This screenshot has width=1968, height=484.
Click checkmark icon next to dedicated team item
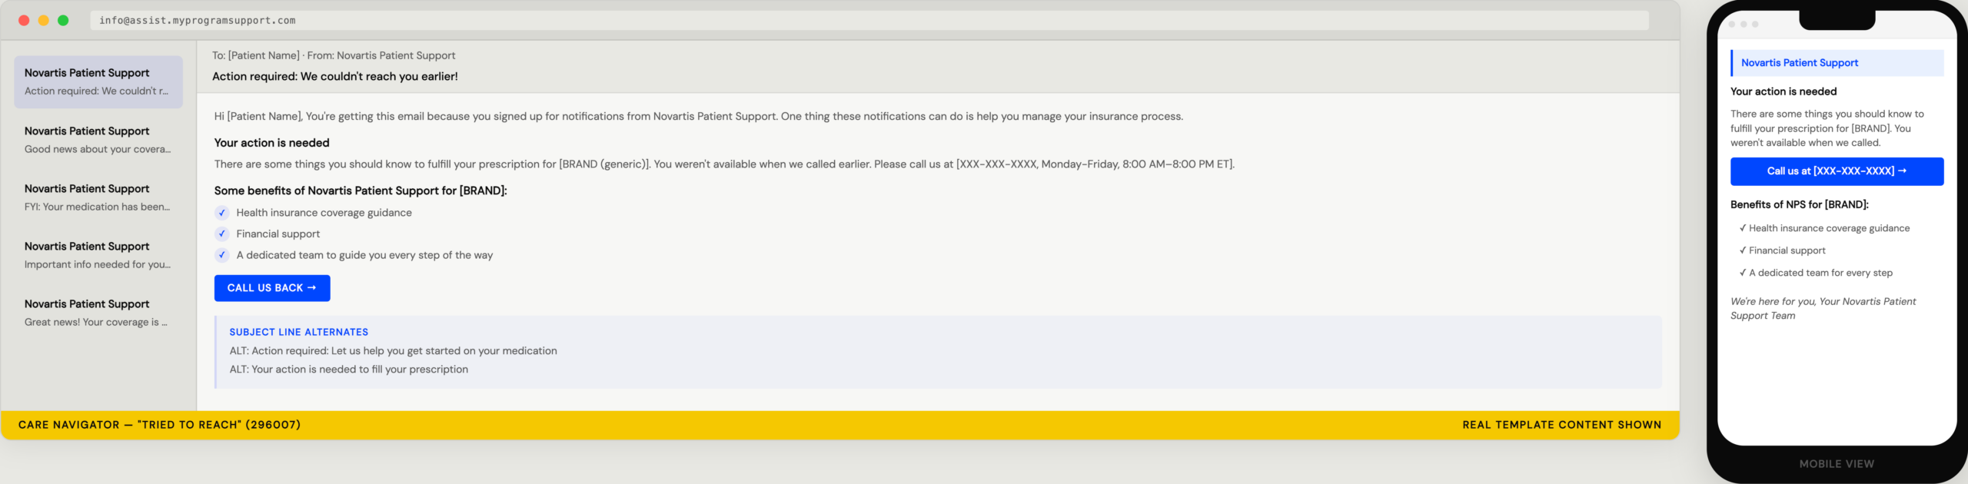[222, 255]
